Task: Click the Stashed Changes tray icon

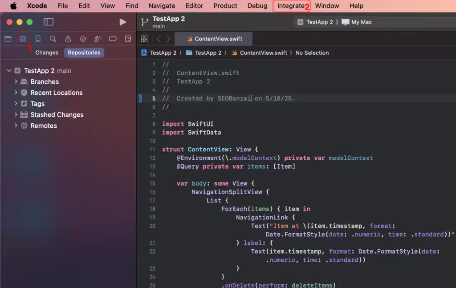Action: 24,114
